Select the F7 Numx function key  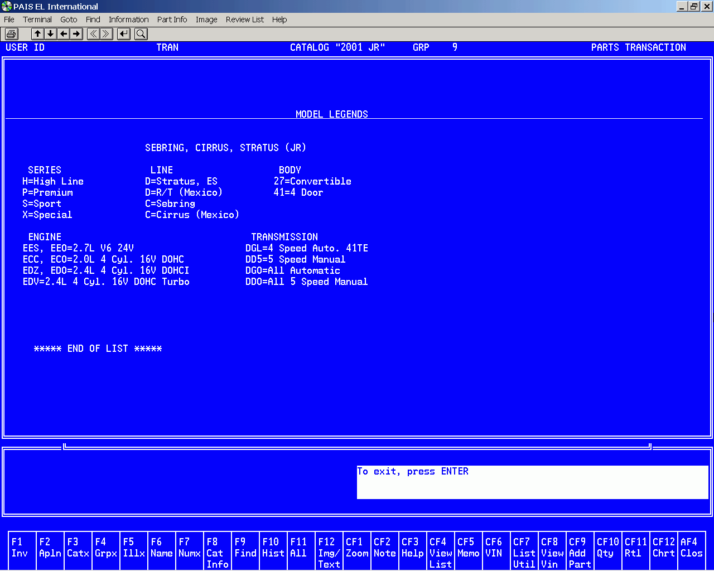coord(190,551)
